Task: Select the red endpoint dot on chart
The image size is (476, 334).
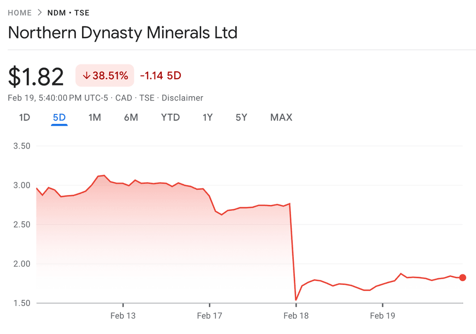Action: 463,278
